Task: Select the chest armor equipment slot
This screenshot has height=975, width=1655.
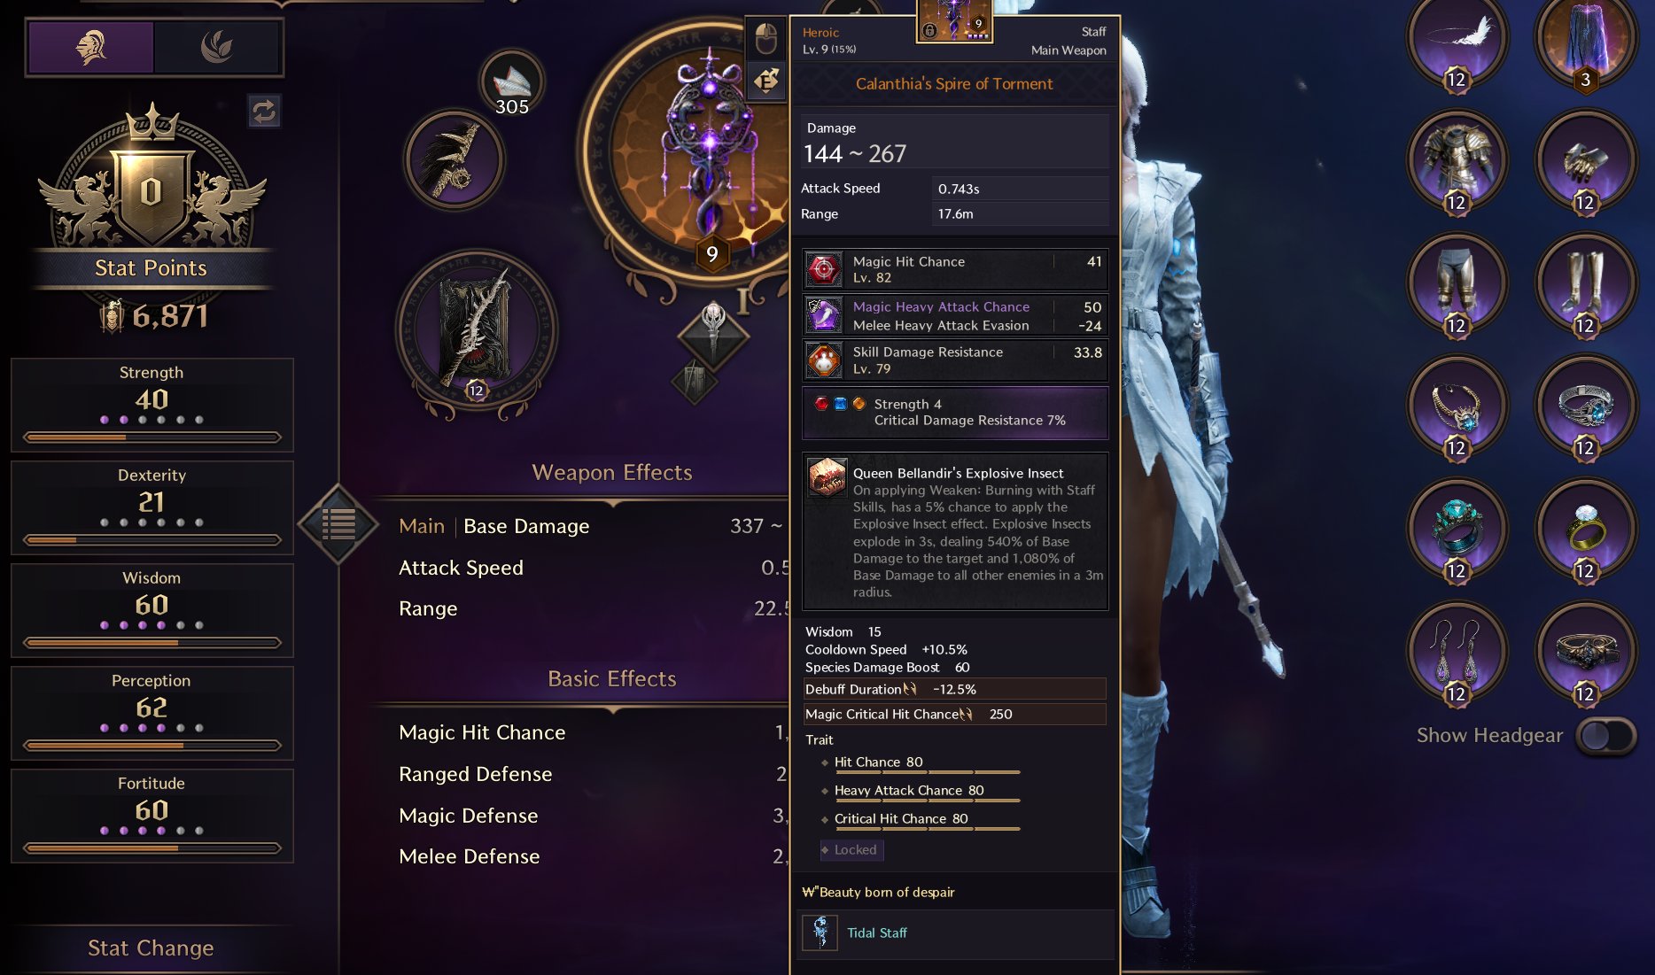Action: [x=1457, y=161]
